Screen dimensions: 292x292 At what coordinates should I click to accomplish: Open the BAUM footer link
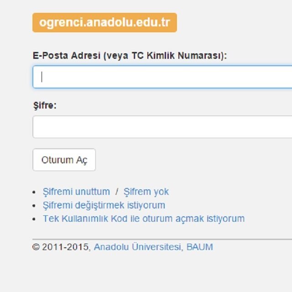(200, 247)
